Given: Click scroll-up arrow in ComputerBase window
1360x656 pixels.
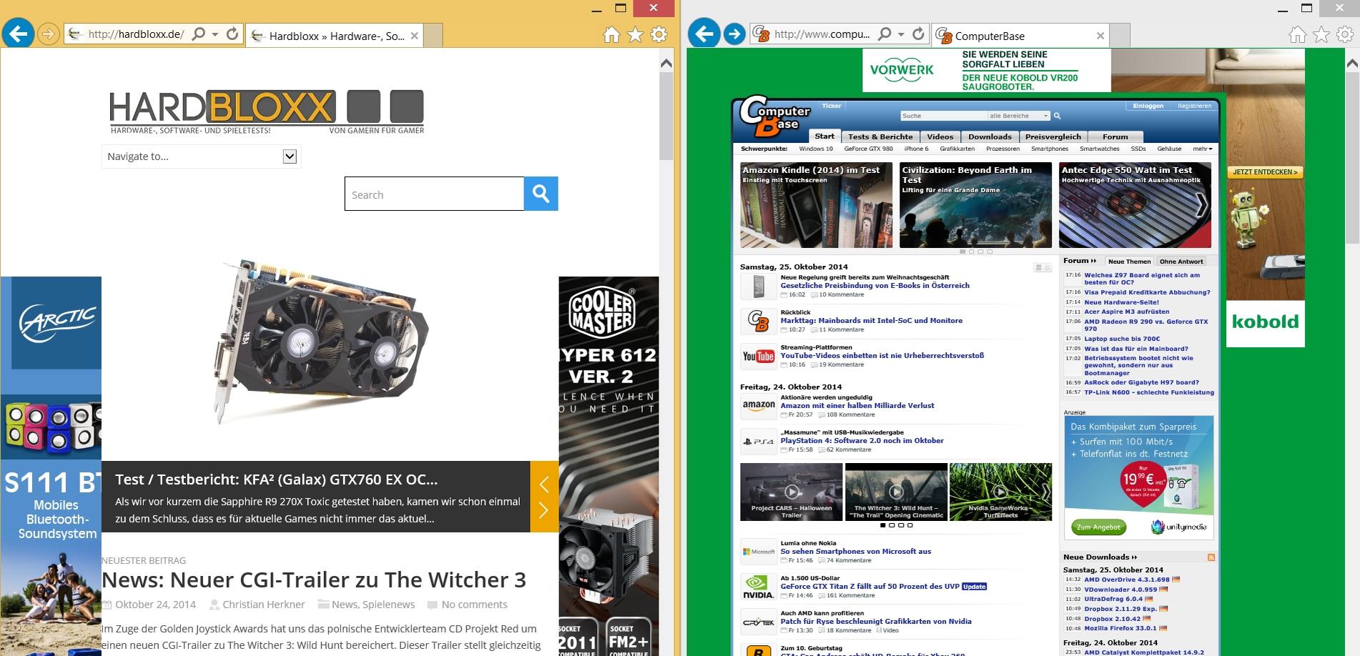Looking at the screenshot, I should click(x=1352, y=64).
